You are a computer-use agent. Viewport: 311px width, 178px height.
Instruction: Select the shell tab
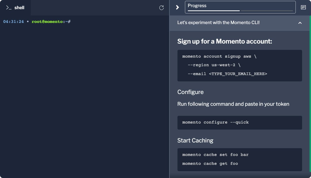click(x=15, y=8)
